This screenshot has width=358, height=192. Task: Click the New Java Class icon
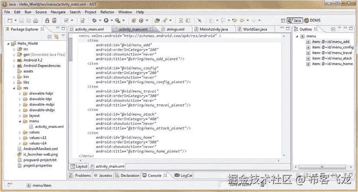point(141,20)
